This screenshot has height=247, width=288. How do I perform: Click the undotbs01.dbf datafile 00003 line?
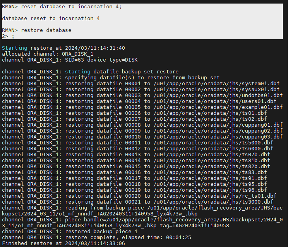(142, 95)
